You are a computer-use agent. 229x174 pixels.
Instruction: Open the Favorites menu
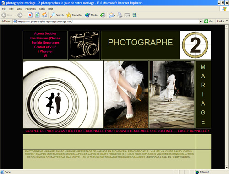click(30, 9)
